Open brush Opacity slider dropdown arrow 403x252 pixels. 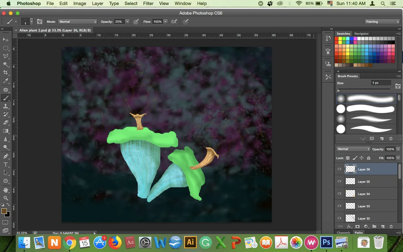[127, 22]
